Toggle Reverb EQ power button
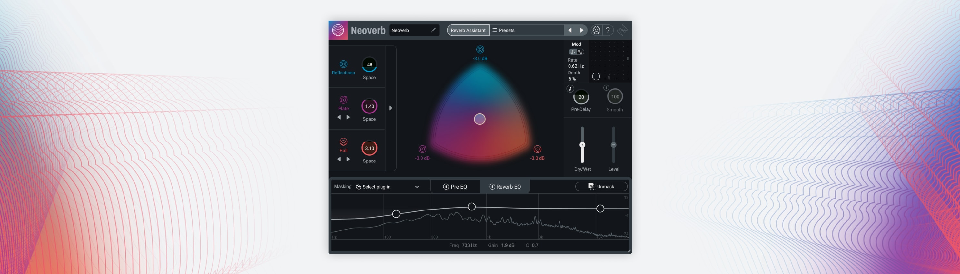 [x=492, y=187]
